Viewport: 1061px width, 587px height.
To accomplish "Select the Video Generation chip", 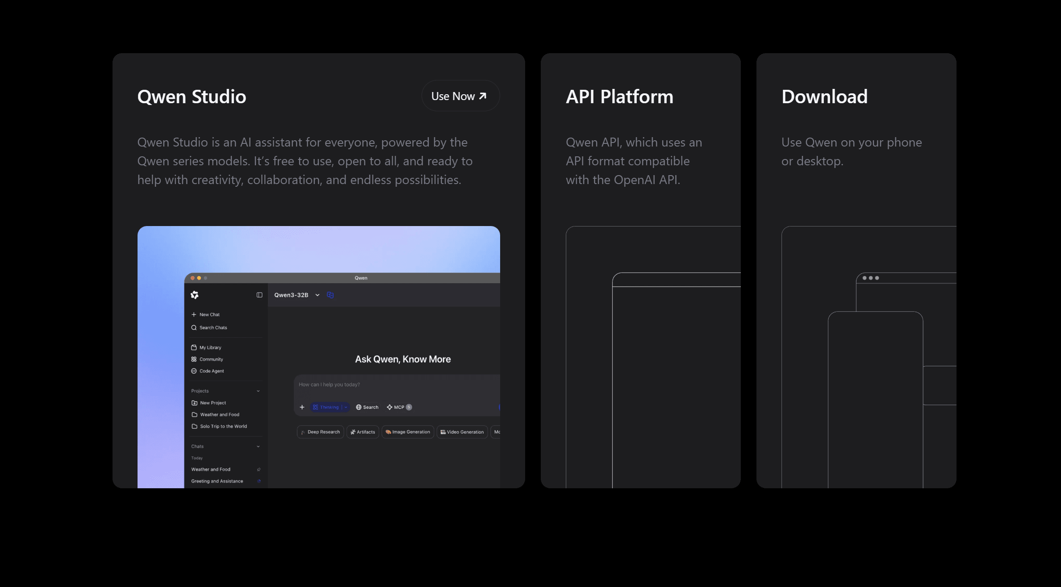I will [x=462, y=432].
